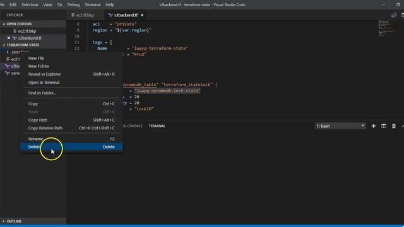Collapse the Open Editors section

click(33, 24)
